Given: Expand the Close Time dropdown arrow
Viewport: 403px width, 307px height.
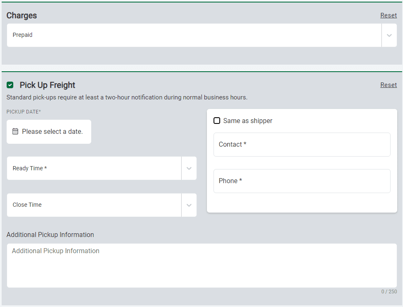Looking at the screenshot, I should pyautogui.click(x=189, y=205).
